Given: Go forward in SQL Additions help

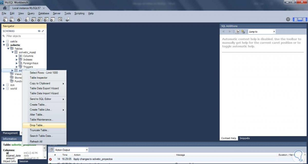Looking at the screenshot, I should (x=230, y=32).
